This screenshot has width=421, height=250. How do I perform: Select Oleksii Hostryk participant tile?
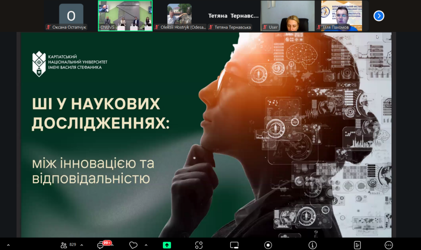coord(180,16)
